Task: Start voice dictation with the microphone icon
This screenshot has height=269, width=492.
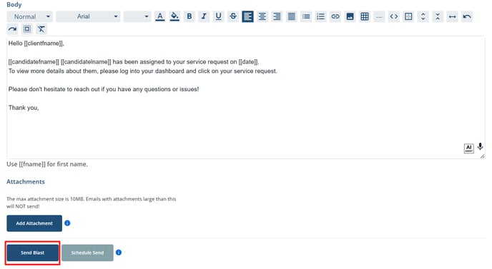Action: pos(480,146)
